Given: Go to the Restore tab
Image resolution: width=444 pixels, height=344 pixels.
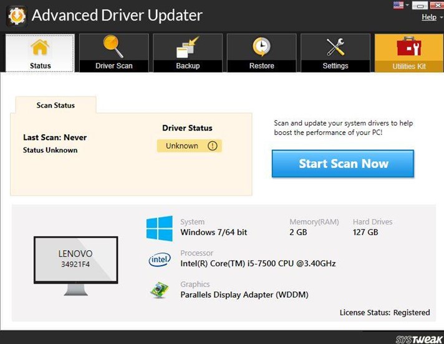Looking at the screenshot, I should (262, 53).
